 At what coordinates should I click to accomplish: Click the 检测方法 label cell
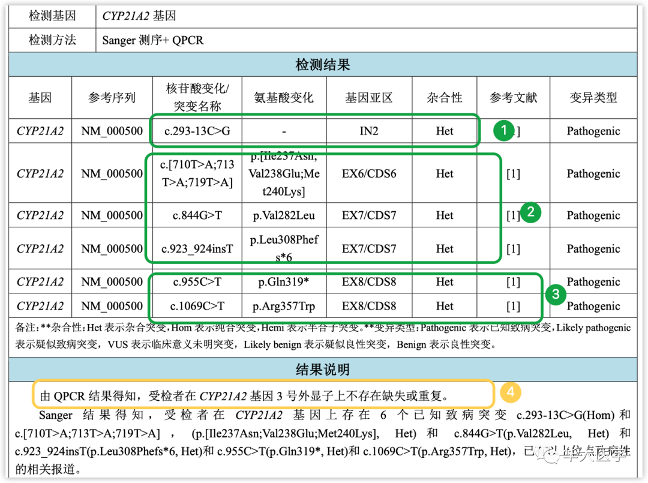click(x=52, y=40)
